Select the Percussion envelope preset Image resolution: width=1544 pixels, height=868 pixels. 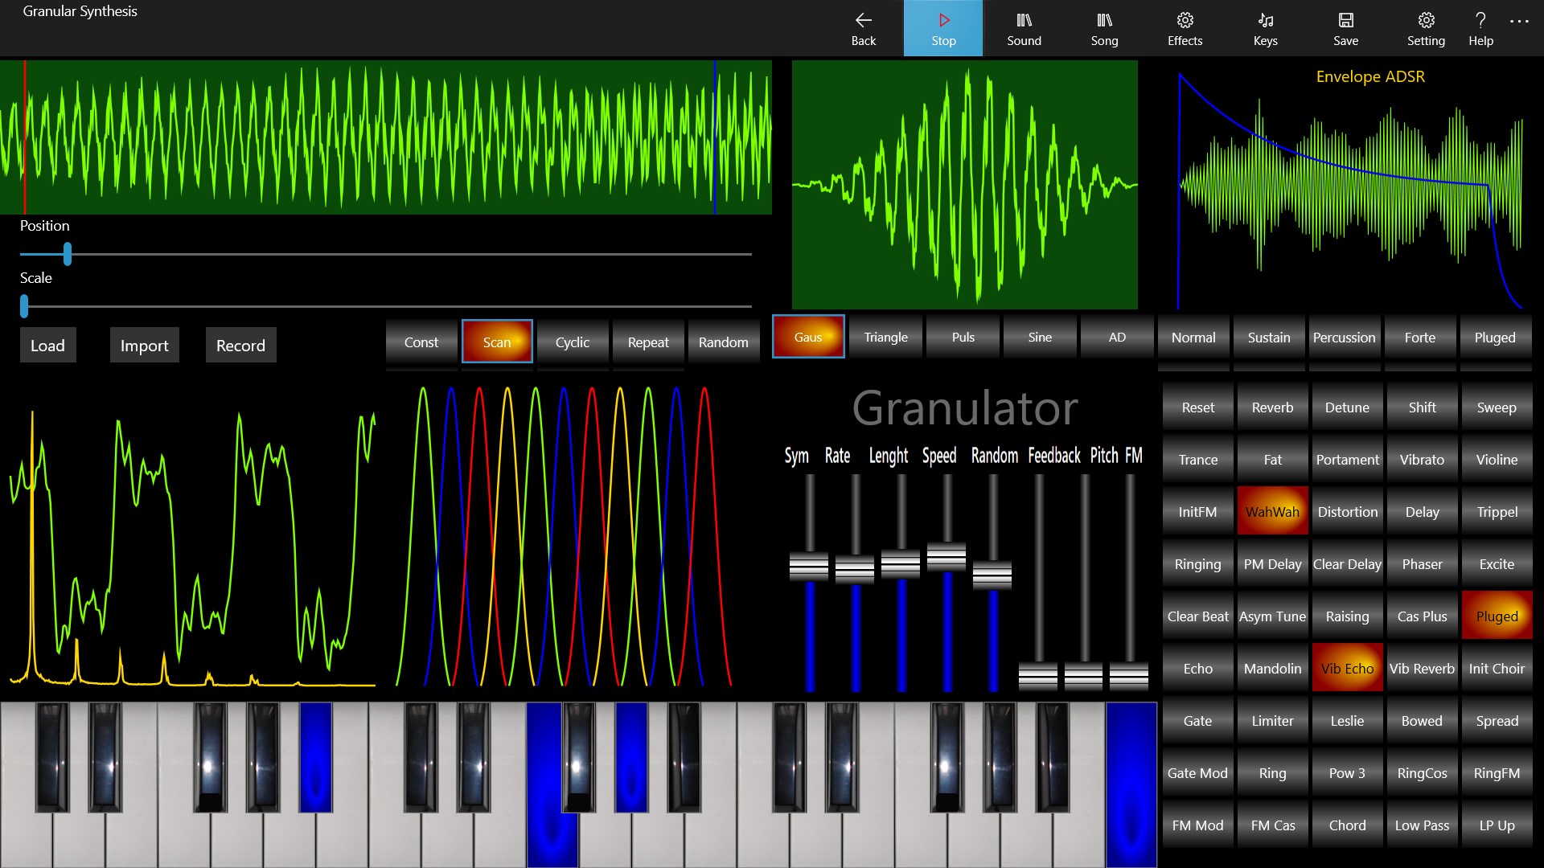(1344, 338)
